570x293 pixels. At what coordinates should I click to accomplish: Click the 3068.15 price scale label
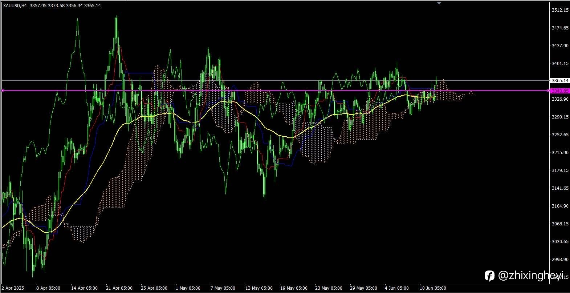click(x=560, y=224)
